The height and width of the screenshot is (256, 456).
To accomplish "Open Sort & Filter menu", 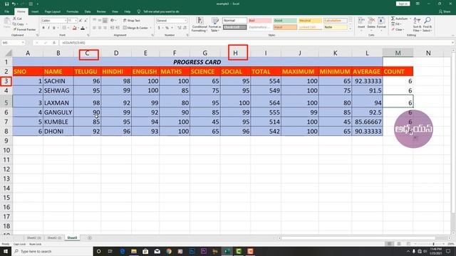I will [417, 24].
